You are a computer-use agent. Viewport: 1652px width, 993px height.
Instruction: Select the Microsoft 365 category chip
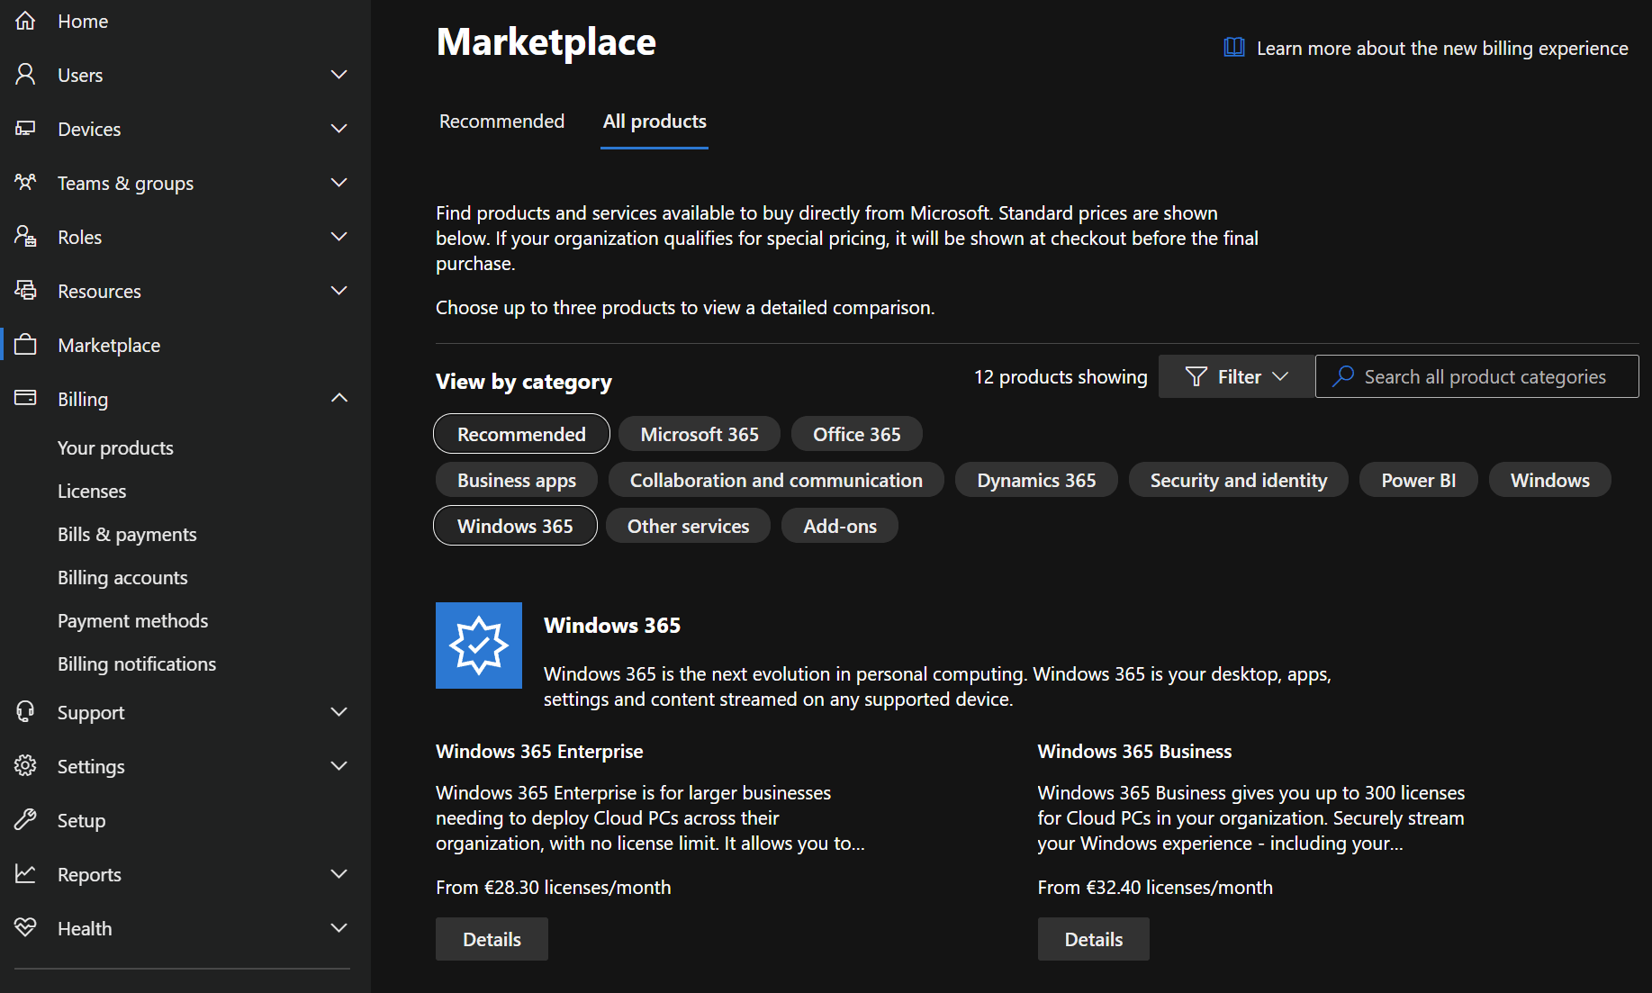(700, 434)
